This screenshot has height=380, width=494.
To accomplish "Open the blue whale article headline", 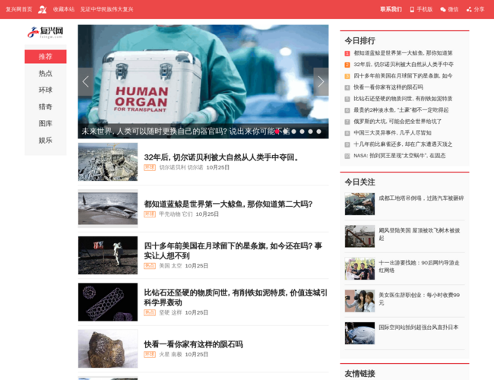I will [229, 204].
